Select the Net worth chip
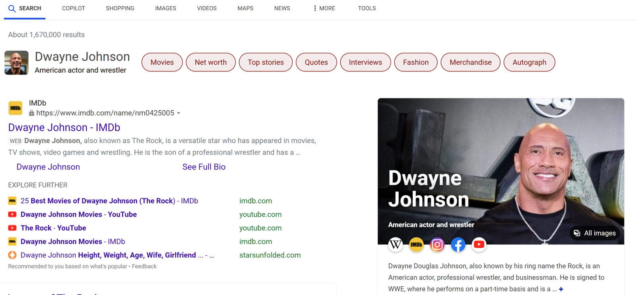Image resolution: width=636 pixels, height=295 pixels. click(211, 62)
